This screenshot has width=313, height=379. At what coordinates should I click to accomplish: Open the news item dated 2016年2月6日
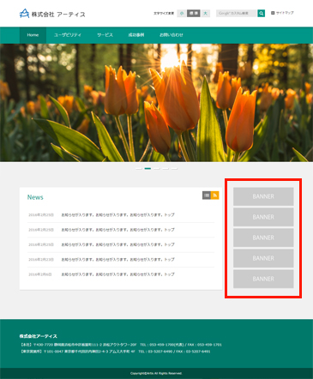click(121, 274)
